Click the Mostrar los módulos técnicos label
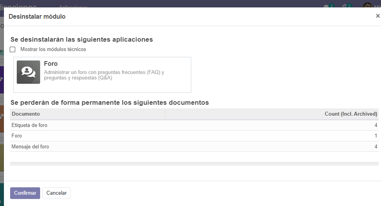Viewport: 381px width, 206px height. coord(53,49)
